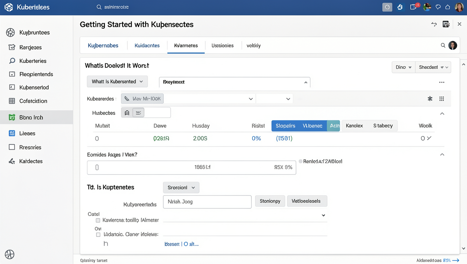
Task: Switch to the veltiriy tab
Action: [254, 45]
